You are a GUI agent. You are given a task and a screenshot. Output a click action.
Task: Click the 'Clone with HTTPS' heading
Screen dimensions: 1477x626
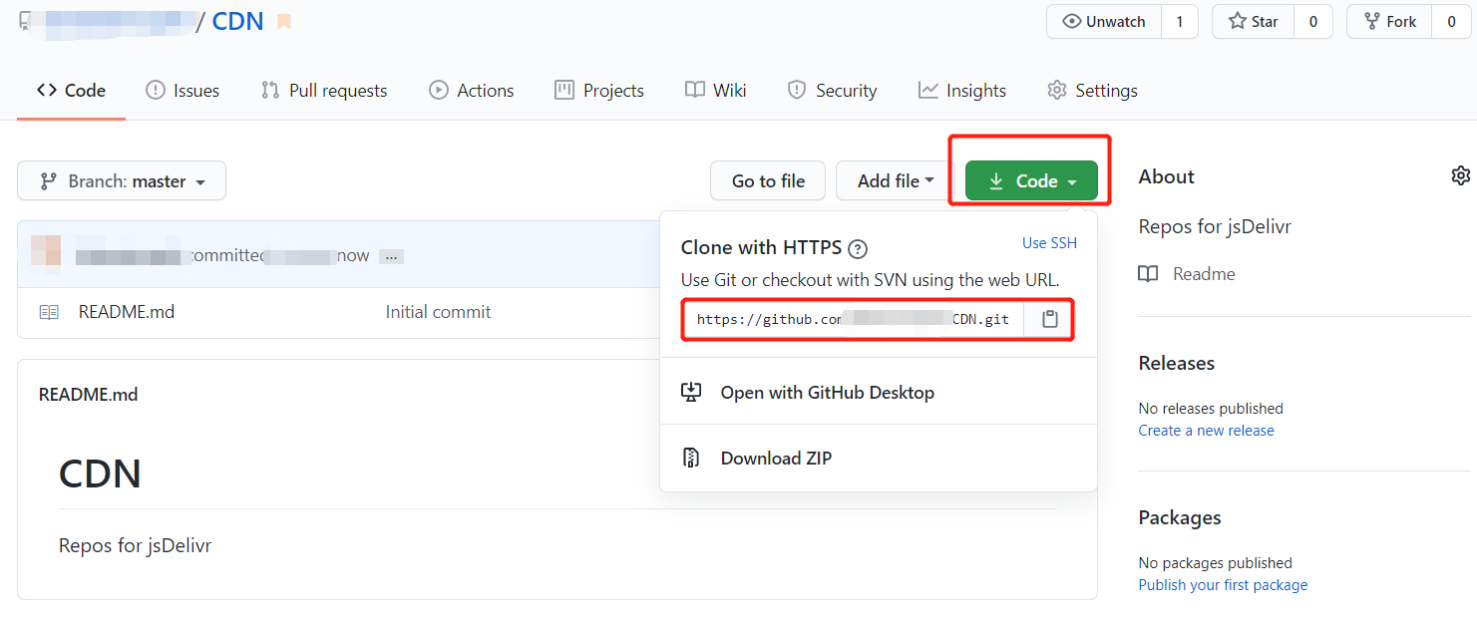pyautogui.click(x=761, y=248)
